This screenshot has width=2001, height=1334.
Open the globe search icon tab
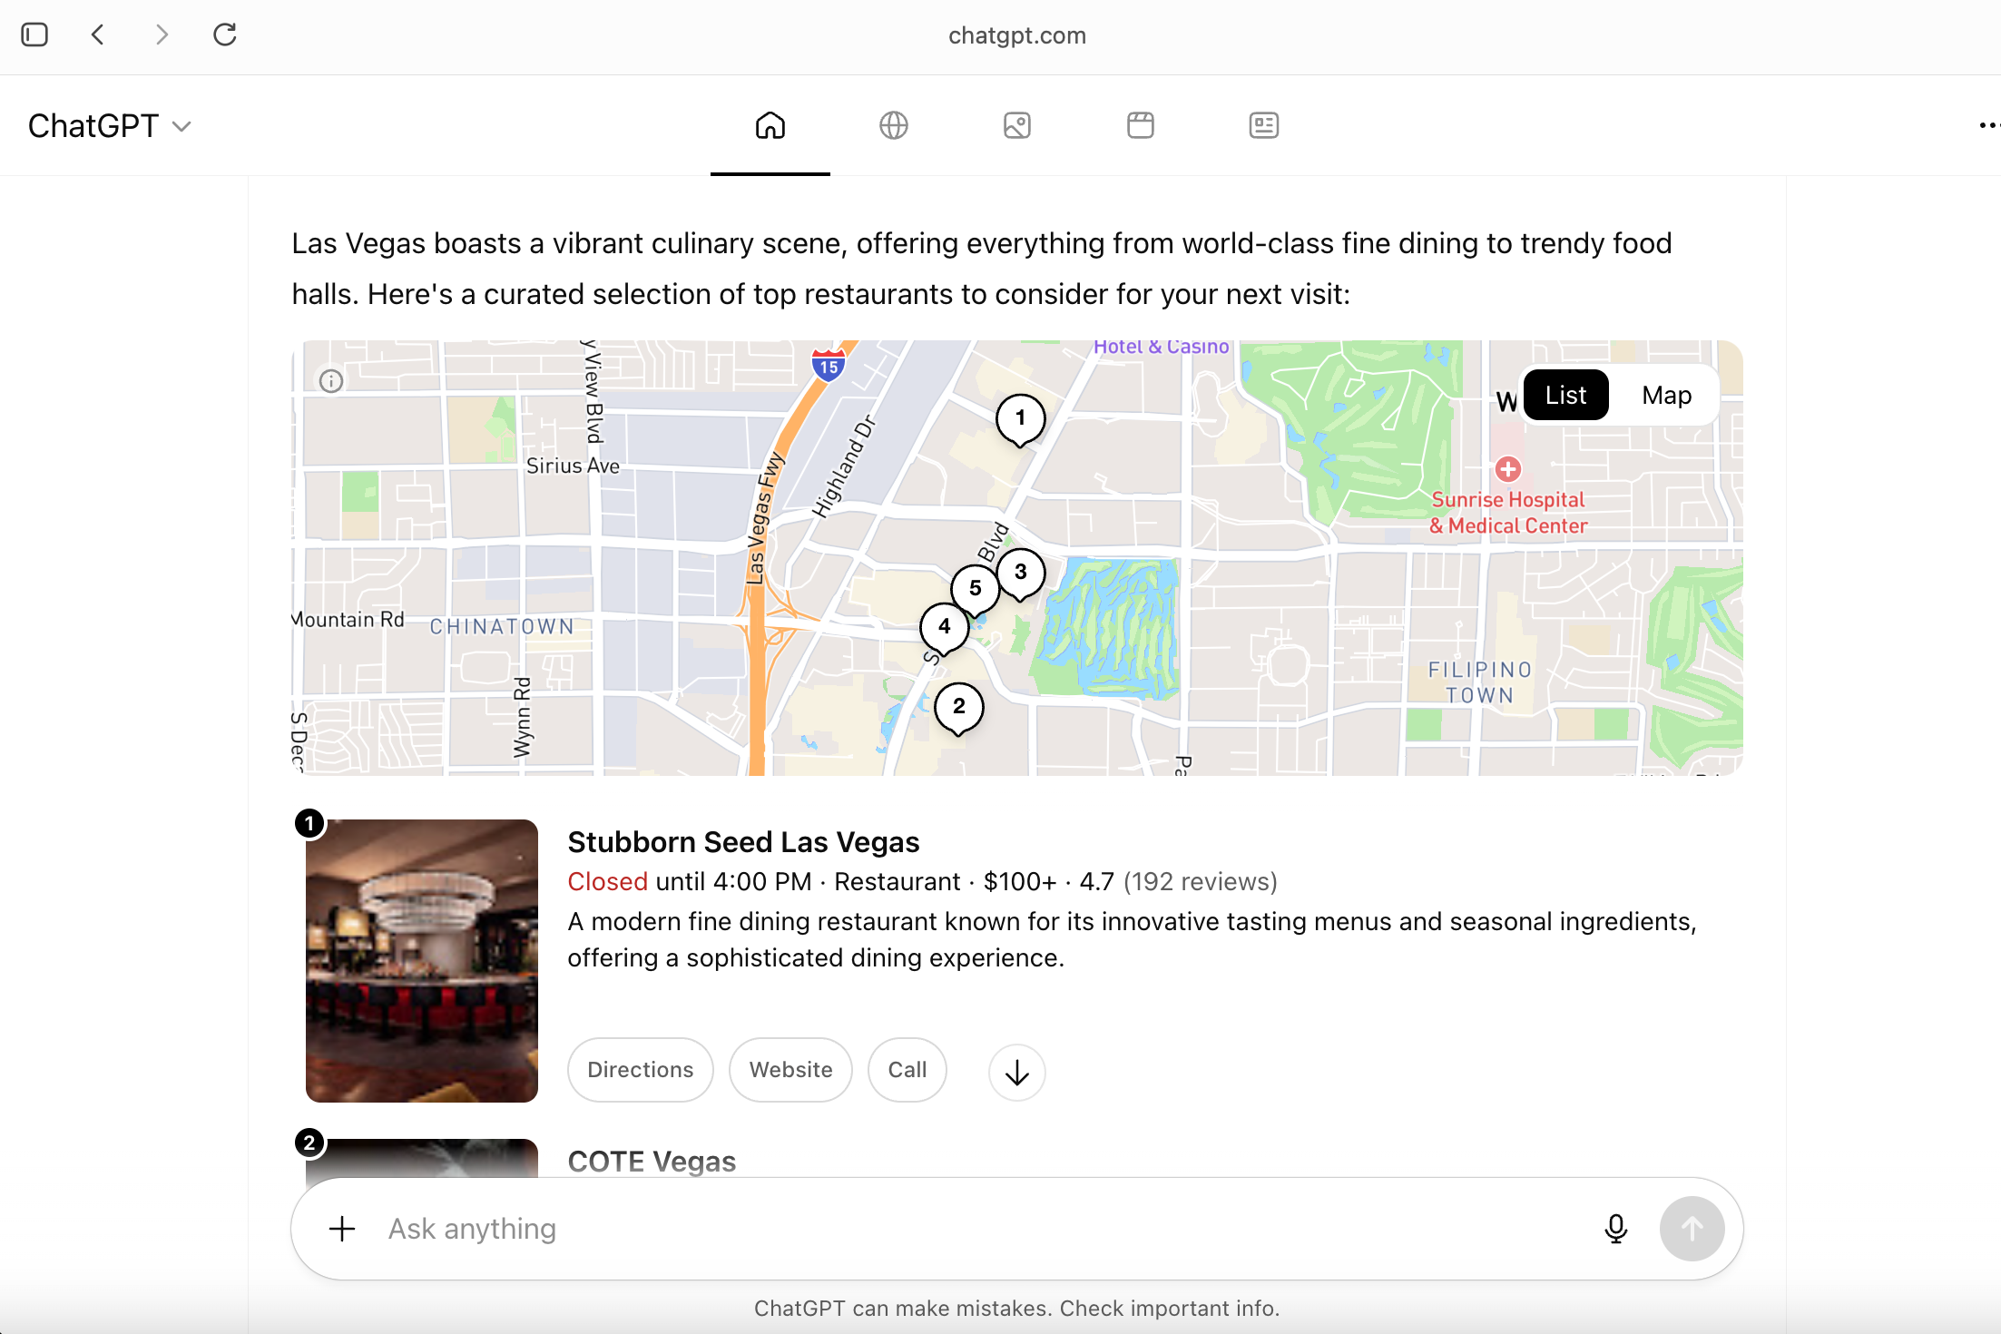893,125
